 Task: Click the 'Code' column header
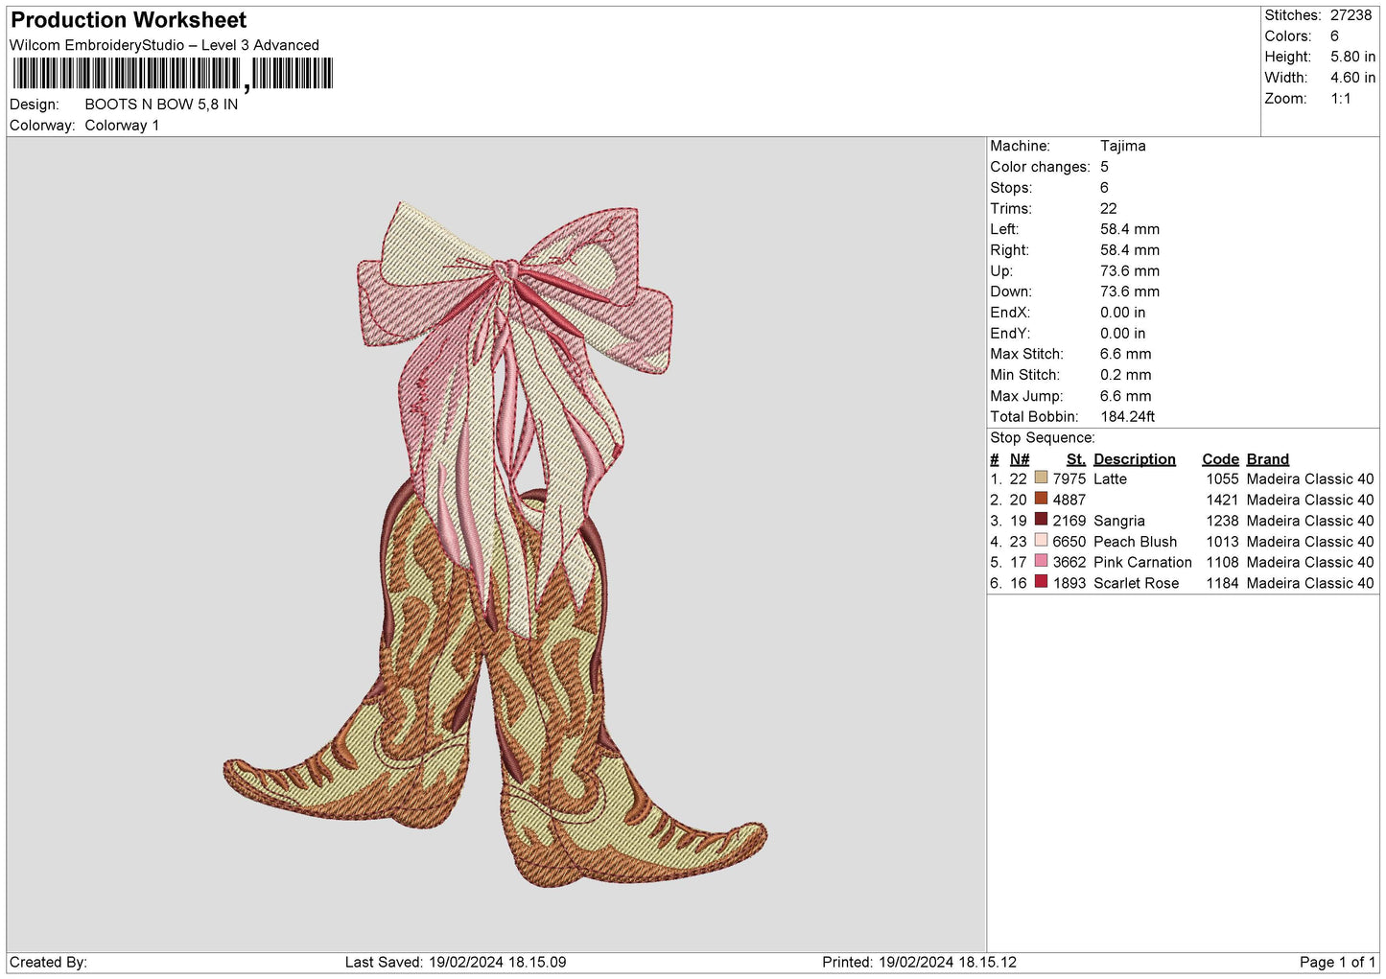tap(1220, 459)
